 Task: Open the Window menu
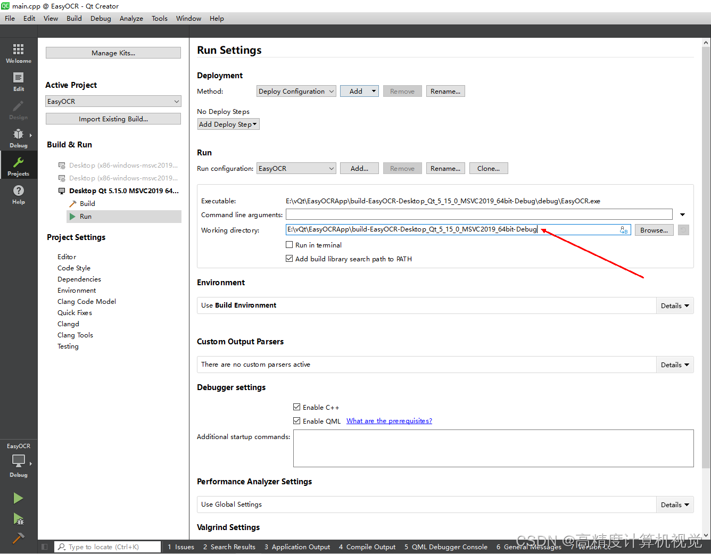click(x=188, y=18)
